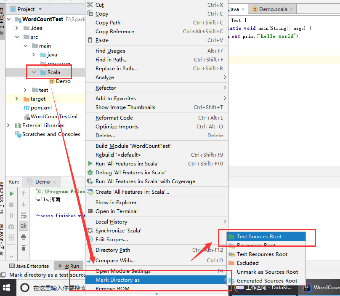Expand the .idea folder
The height and width of the screenshot is (296, 340).
pos(17,28)
